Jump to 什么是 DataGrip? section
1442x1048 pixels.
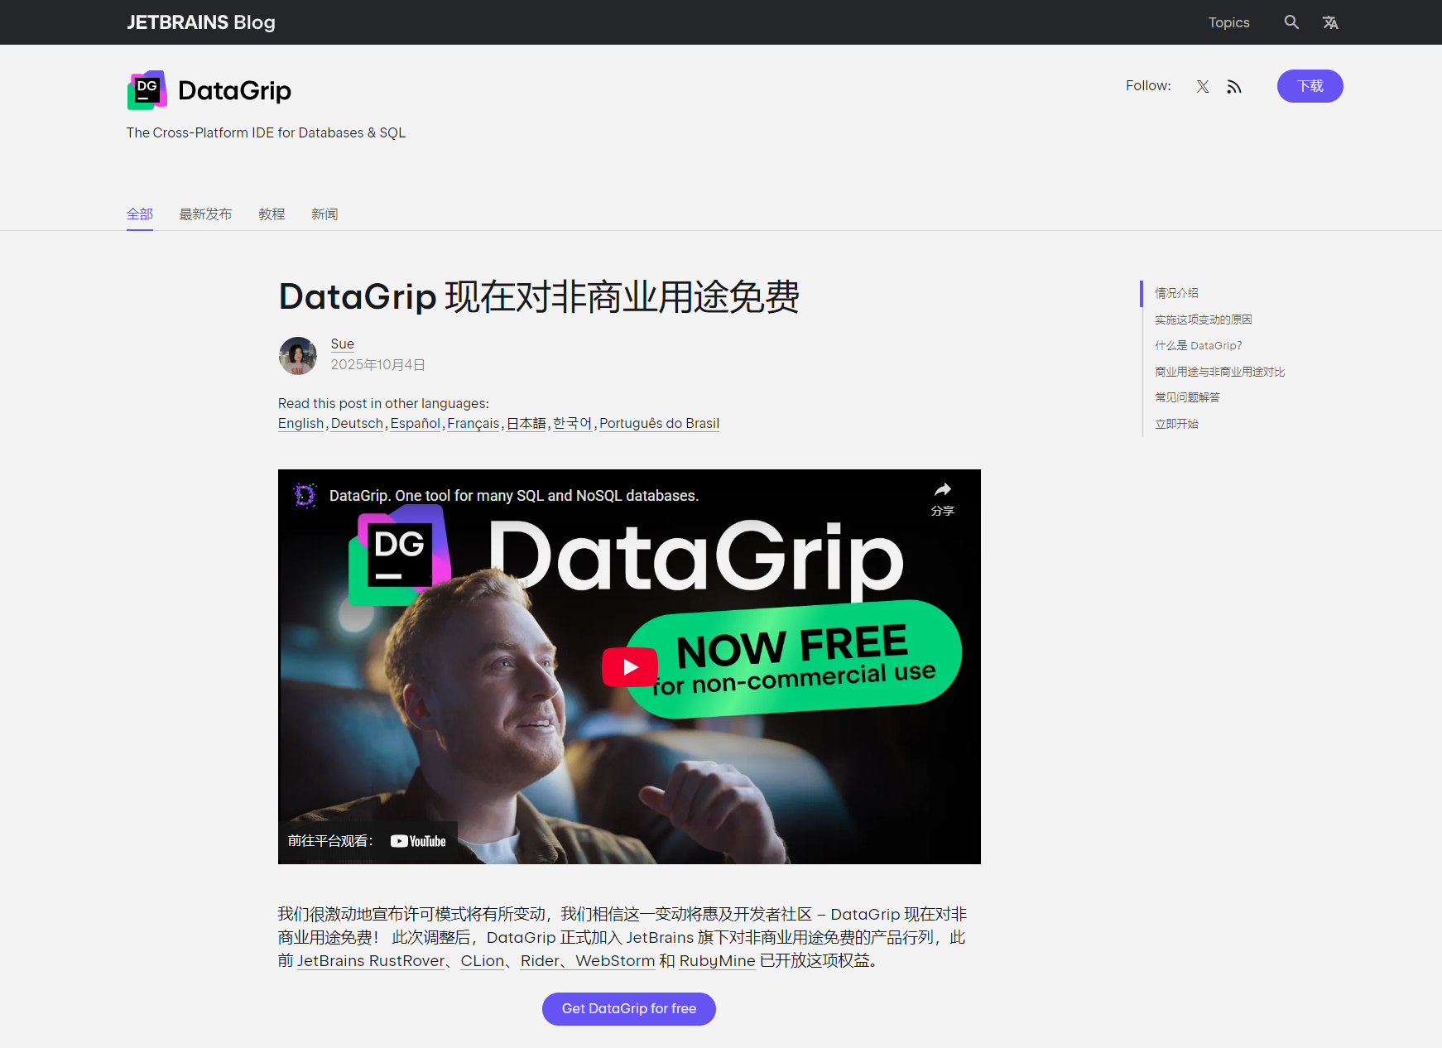[1199, 345]
